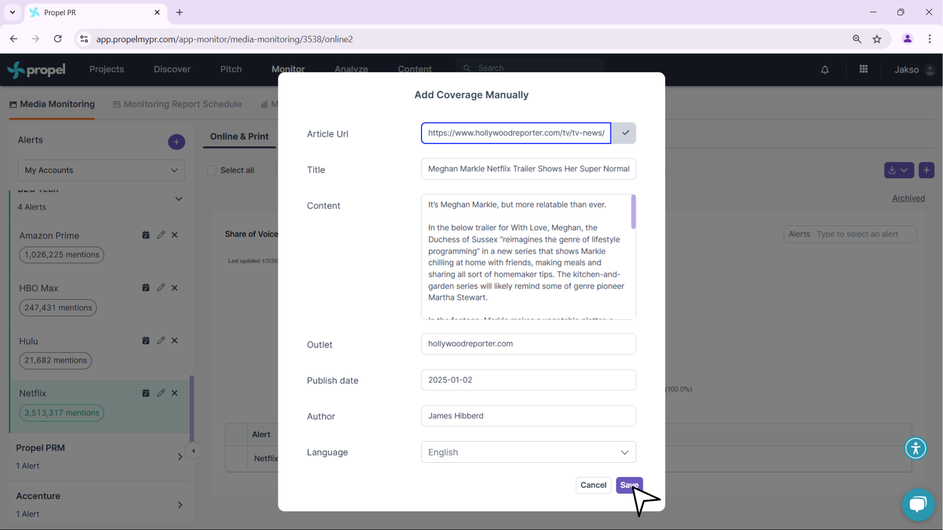
Task: Focus the Article Url field
Action: tap(516, 133)
